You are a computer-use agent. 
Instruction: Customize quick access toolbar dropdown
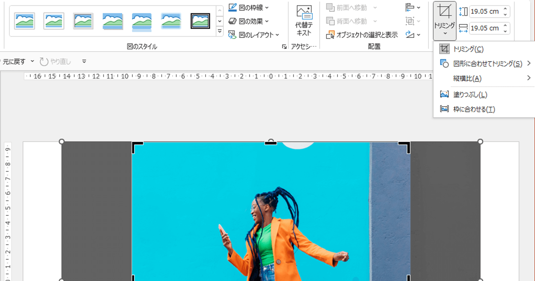(84, 61)
